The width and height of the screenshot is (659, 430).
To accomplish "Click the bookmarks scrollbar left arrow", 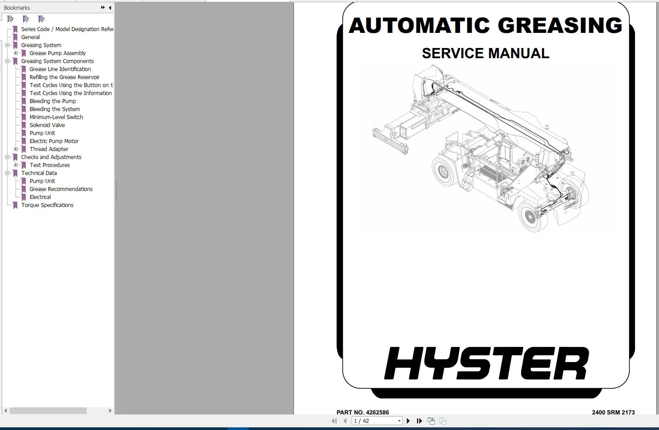I will (5, 411).
